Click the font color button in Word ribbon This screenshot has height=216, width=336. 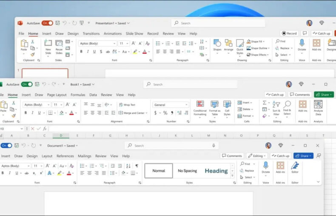pyautogui.click(x=69, y=173)
